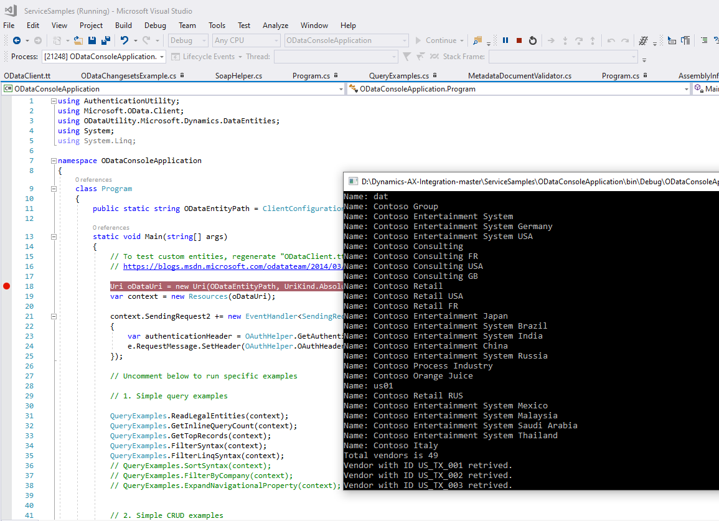The image size is (719, 521).
Task: Click the Display layout adorners icon
Action: click(x=685, y=40)
